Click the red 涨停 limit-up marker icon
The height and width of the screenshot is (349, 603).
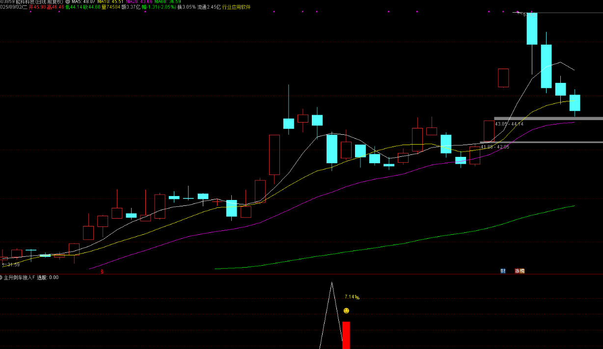519,271
